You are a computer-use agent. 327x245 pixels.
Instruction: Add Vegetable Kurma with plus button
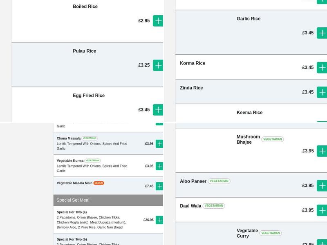tap(159, 166)
